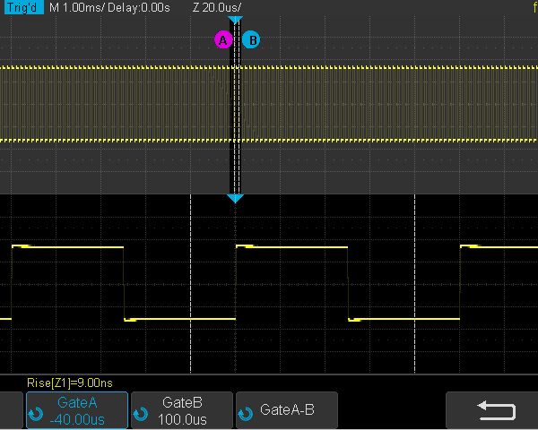Screen dimensions: 538x430
Task: Select the GateA -40.00us softkey
Action: (77, 410)
